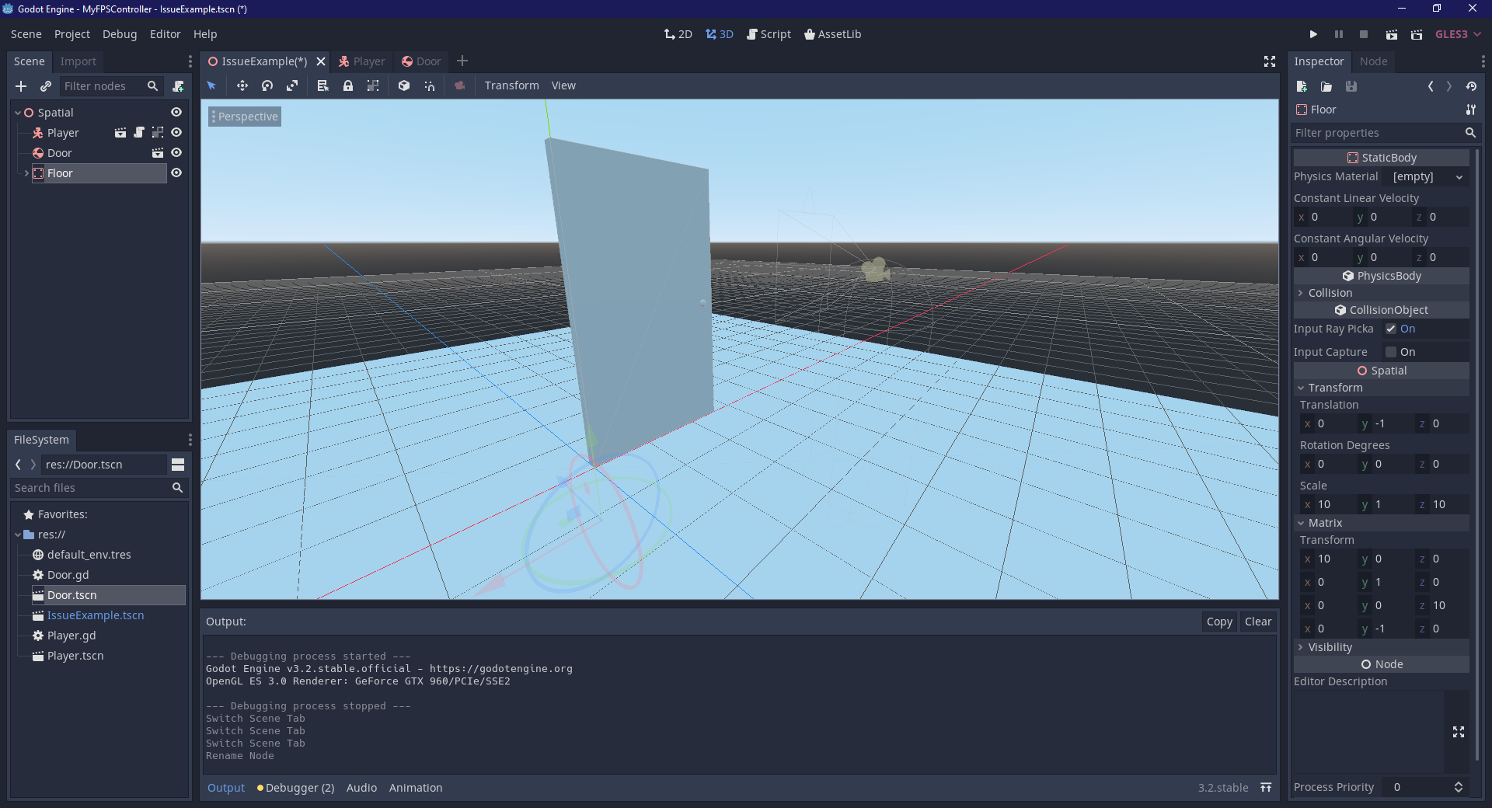Switch to the Player scene tab
Viewport: 1492px width, 808px height.
point(361,61)
